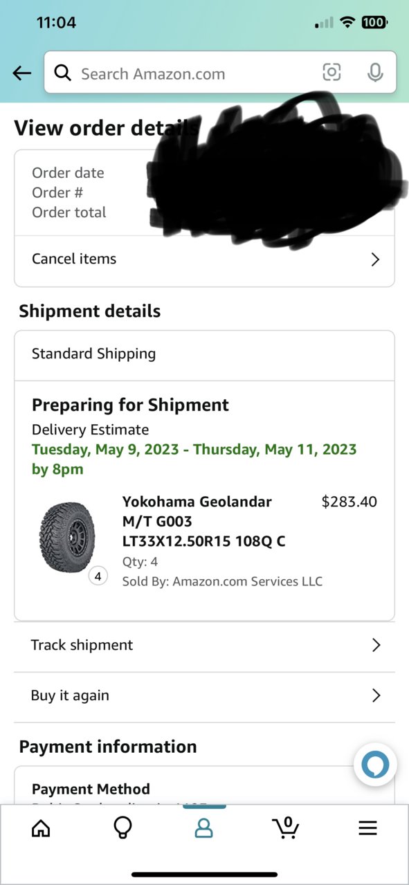Viewport: 409px width, 885px height.
Task: Expand Track shipment chevron
Action: pos(376,645)
